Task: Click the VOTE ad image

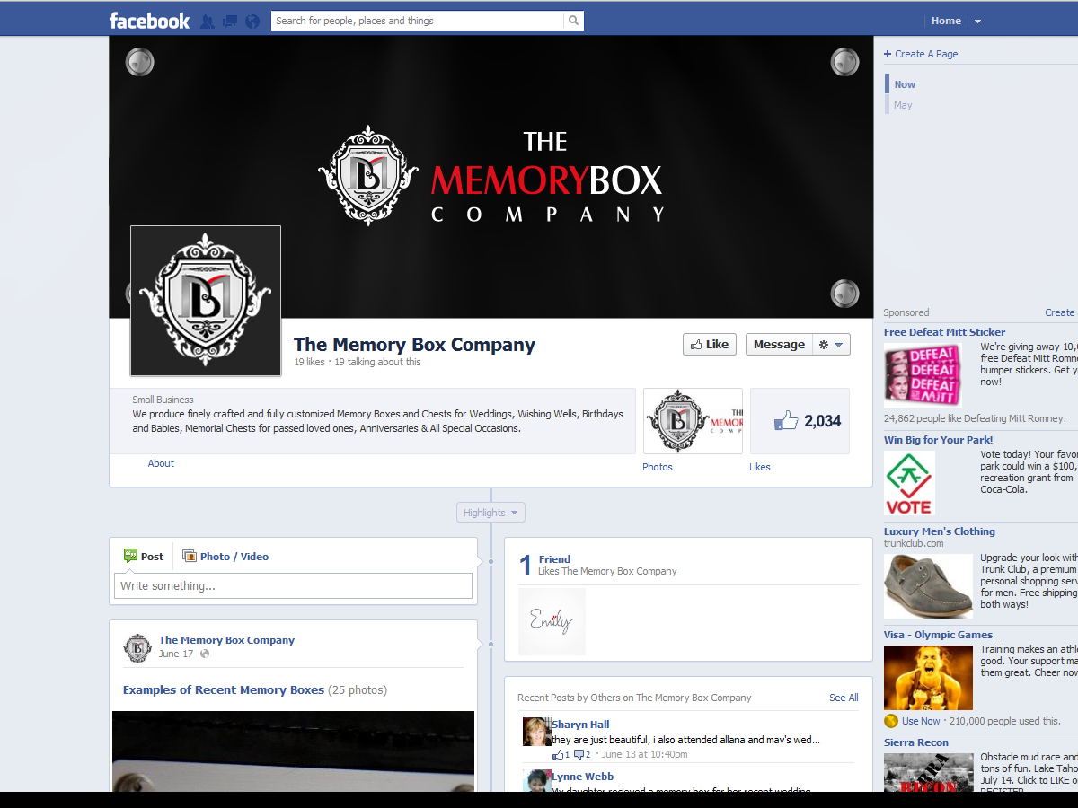Action: click(909, 483)
